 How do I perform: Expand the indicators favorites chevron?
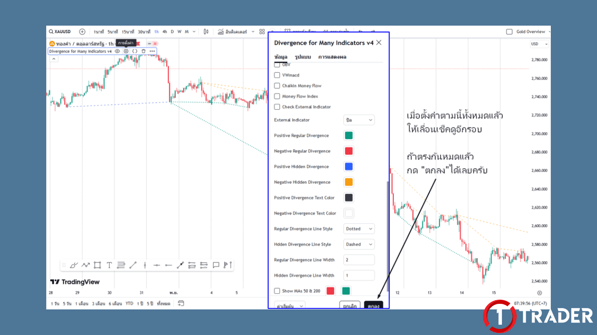coord(253,32)
